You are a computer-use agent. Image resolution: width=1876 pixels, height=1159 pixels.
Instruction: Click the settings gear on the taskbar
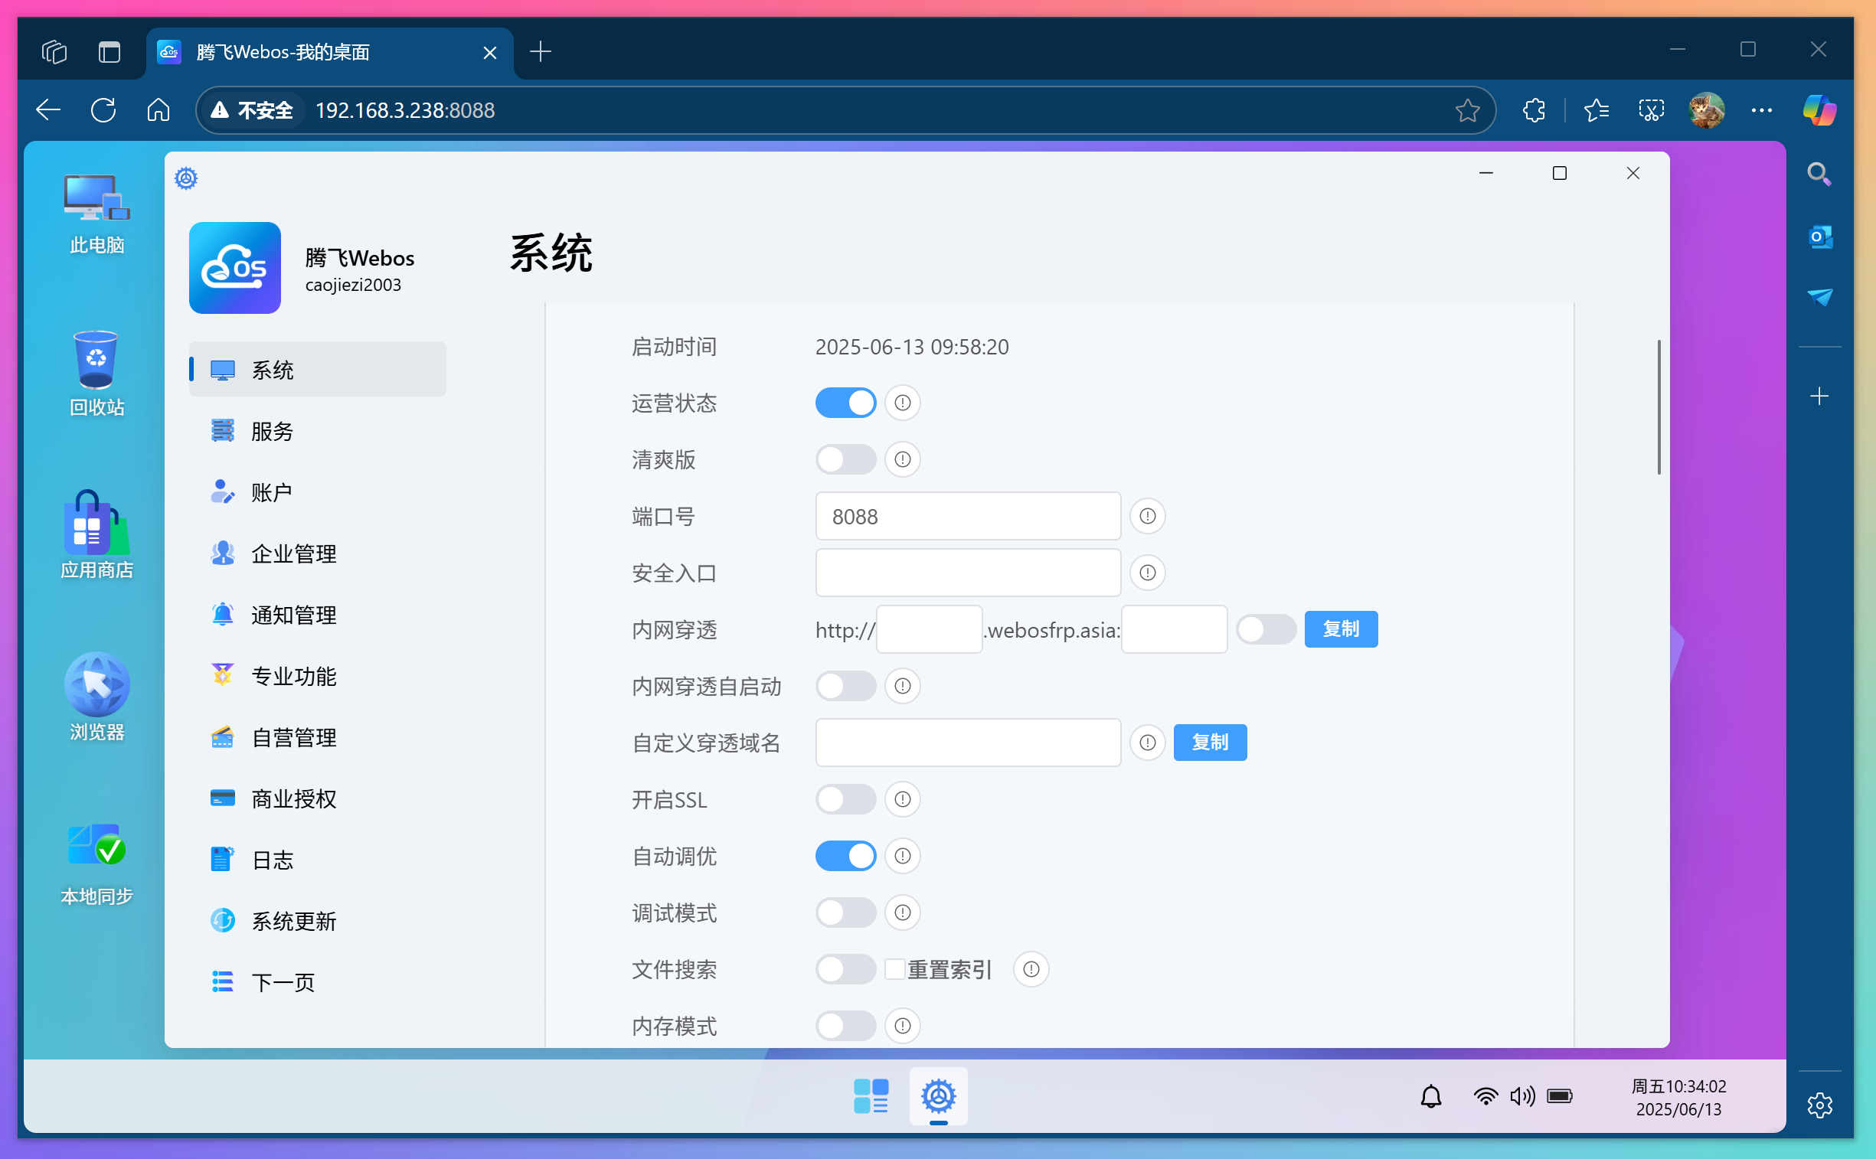coord(939,1096)
